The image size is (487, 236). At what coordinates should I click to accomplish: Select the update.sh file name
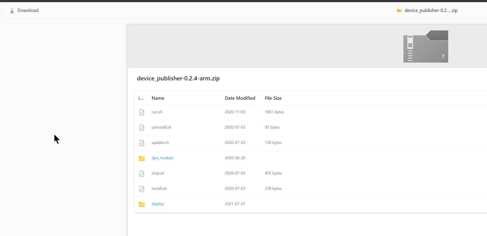pos(160,142)
